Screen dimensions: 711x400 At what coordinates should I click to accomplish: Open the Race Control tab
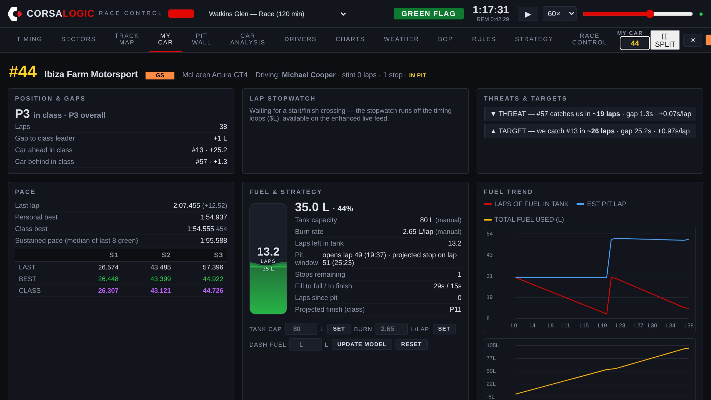pyautogui.click(x=590, y=39)
